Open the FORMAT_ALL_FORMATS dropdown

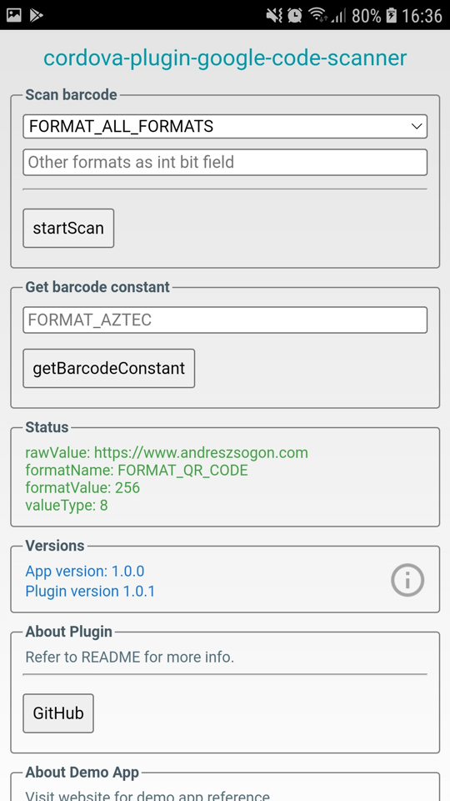click(x=225, y=126)
